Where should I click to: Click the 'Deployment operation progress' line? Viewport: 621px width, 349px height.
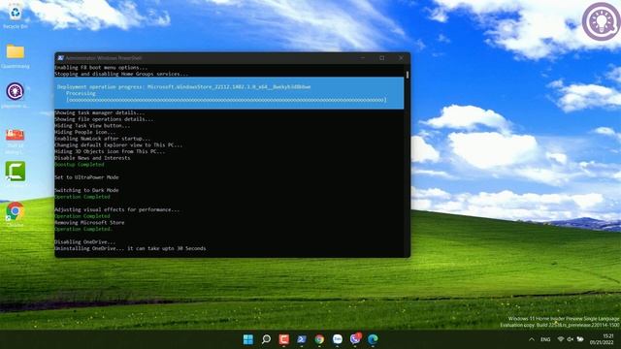tap(183, 86)
